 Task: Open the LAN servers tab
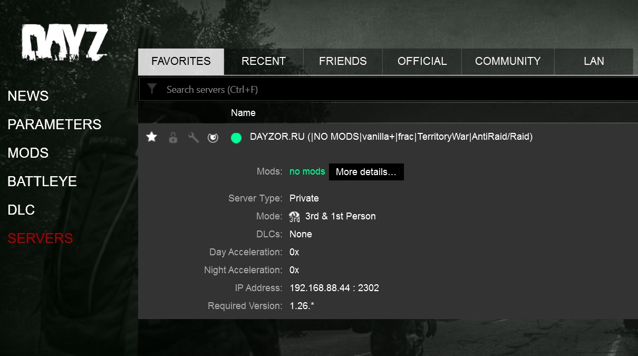pyautogui.click(x=594, y=62)
